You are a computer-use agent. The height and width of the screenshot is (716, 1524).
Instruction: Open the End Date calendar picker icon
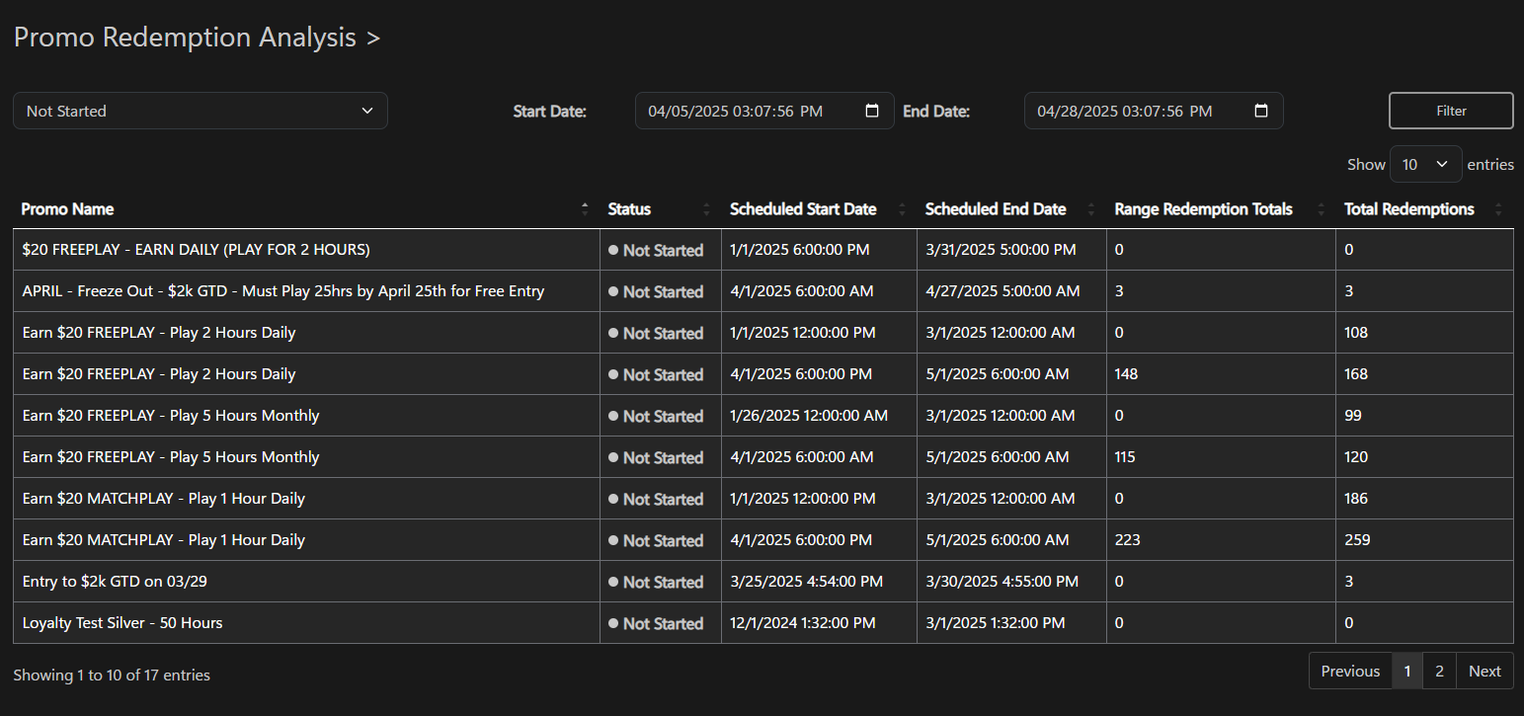pyautogui.click(x=1261, y=111)
